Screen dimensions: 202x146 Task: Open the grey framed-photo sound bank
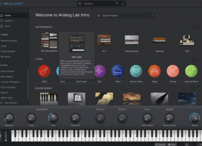76,99
